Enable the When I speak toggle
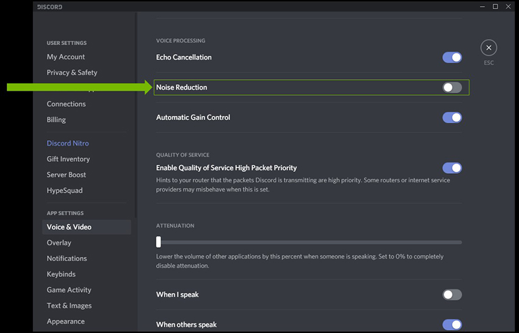The image size is (519, 333). click(452, 295)
